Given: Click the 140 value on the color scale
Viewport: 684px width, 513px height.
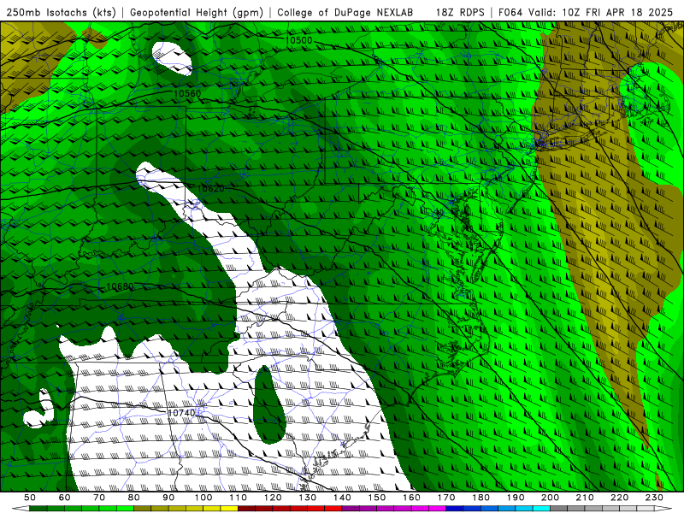Looking at the screenshot, I should click(x=342, y=498).
